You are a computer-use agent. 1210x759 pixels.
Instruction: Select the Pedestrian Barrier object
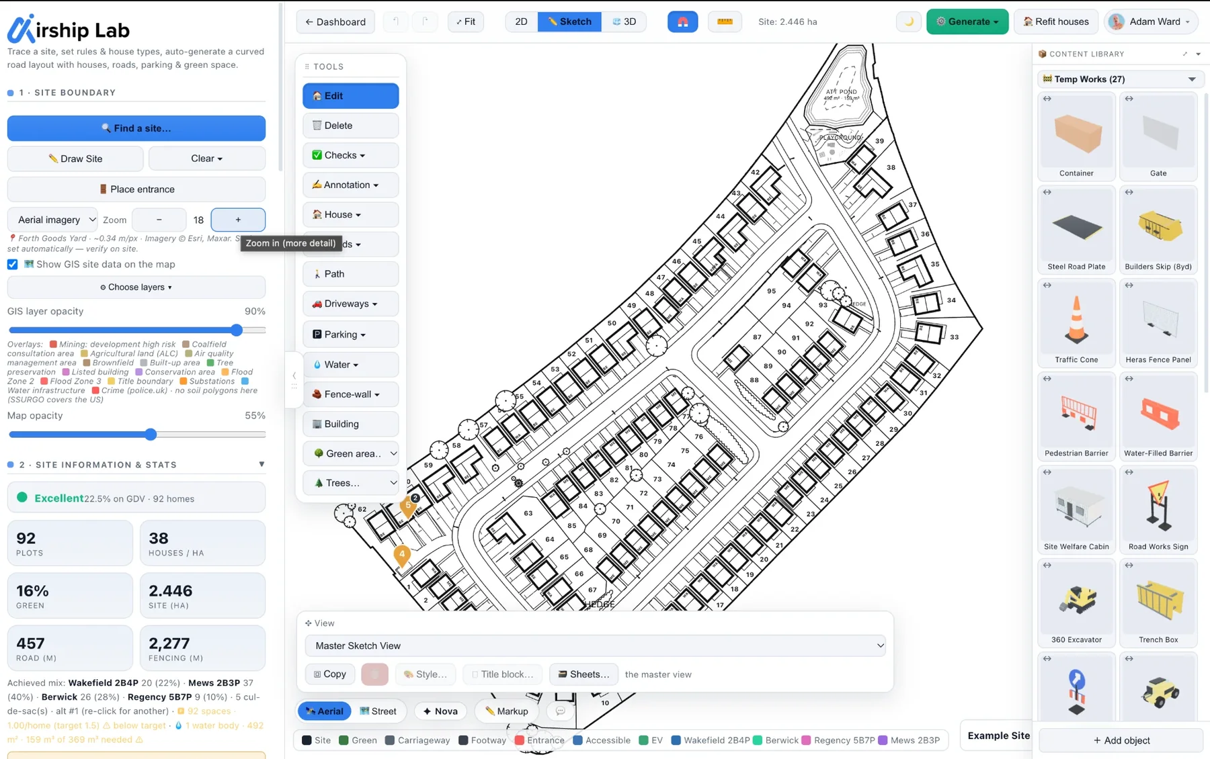pos(1076,416)
